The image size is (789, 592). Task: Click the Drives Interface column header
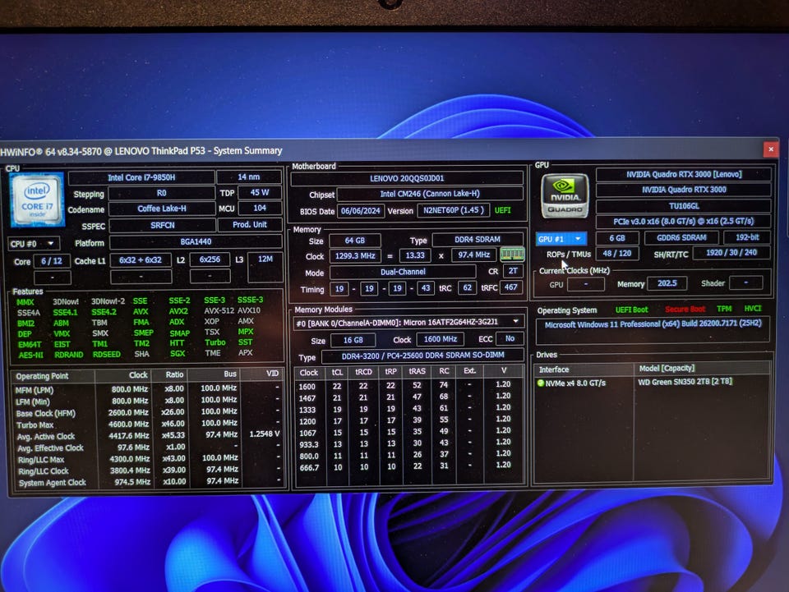(x=584, y=369)
